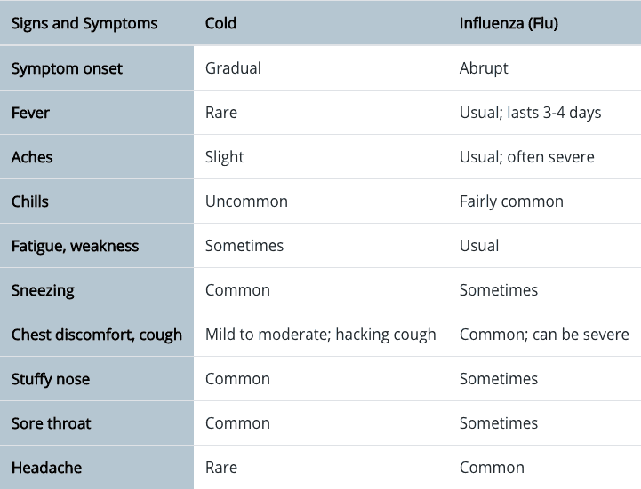Select the "Fairly common" flu chills cell
Image resolution: width=641 pixels, height=489 pixels.
pos(511,201)
